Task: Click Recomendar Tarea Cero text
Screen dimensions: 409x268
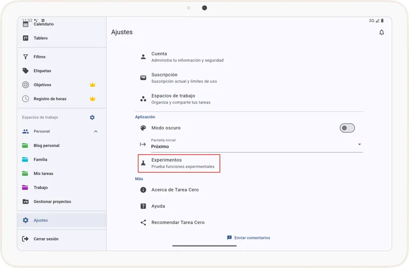Action: 178,223
